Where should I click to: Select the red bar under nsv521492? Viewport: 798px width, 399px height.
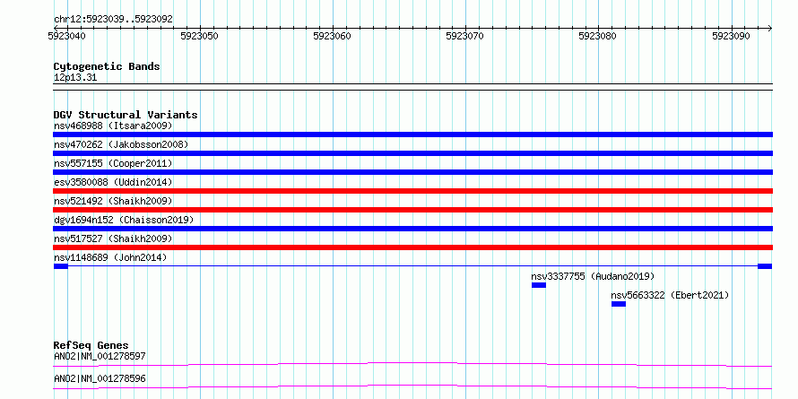click(x=412, y=210)
